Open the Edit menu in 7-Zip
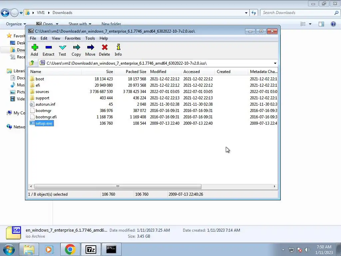This screenshot has width=341, height=256. tap(44, 38)
